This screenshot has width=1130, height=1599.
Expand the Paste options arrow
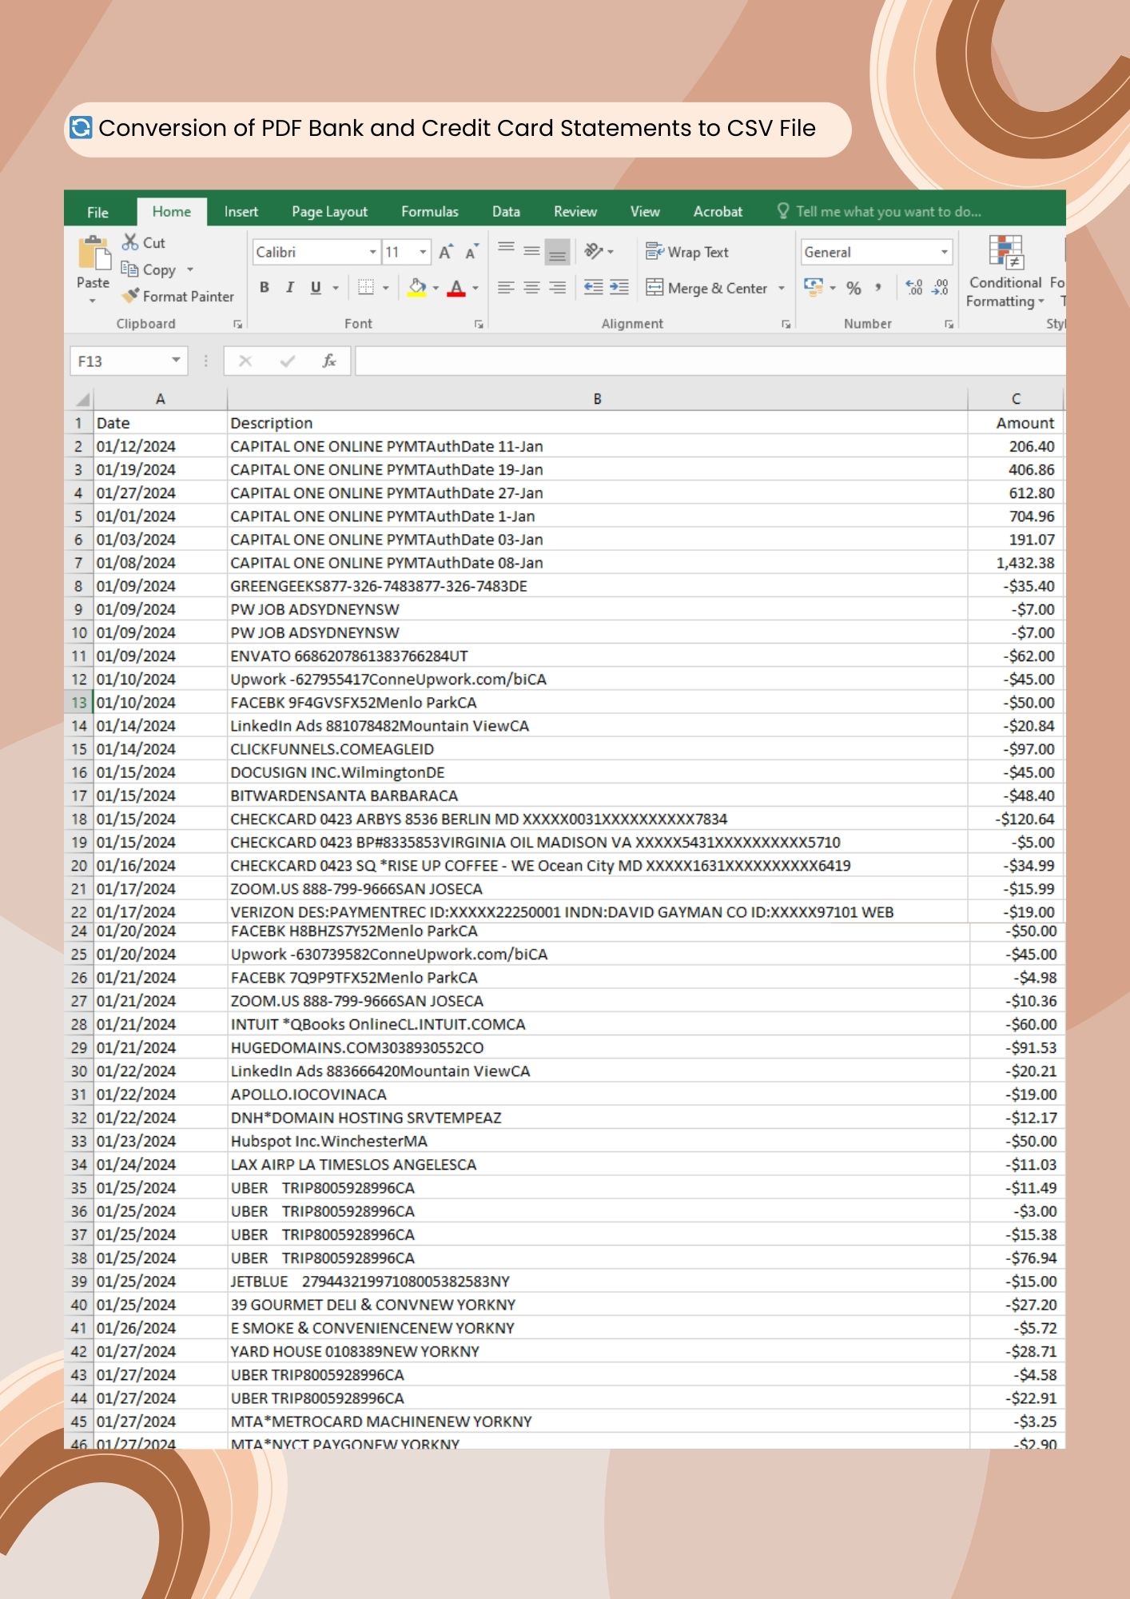93,301
